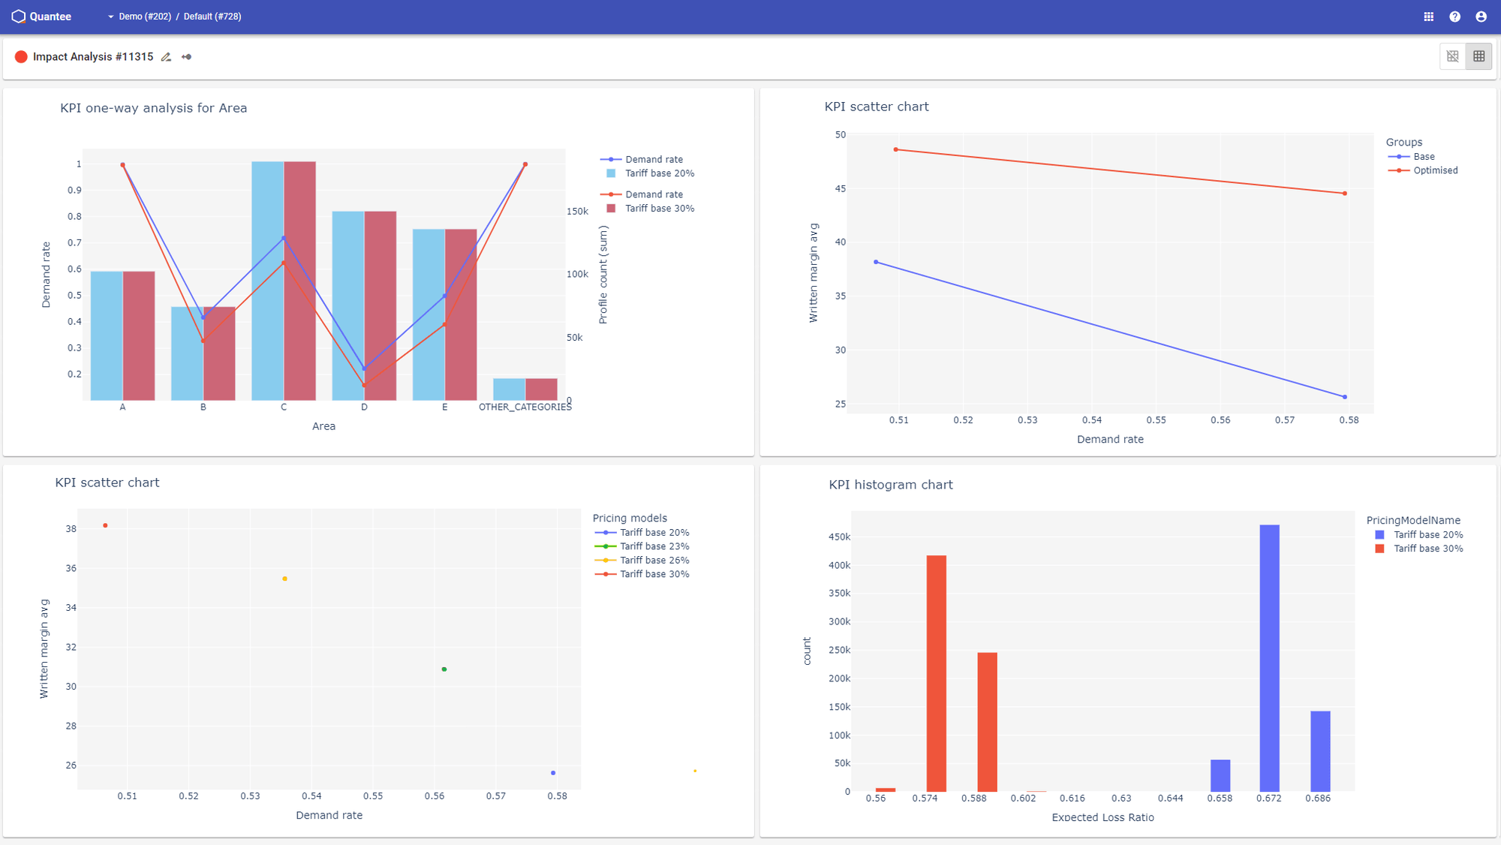The height and width of the screenshot is (845, 1501).
Task: Select the crossed-out grid view icon
Action: [1452, 56]
